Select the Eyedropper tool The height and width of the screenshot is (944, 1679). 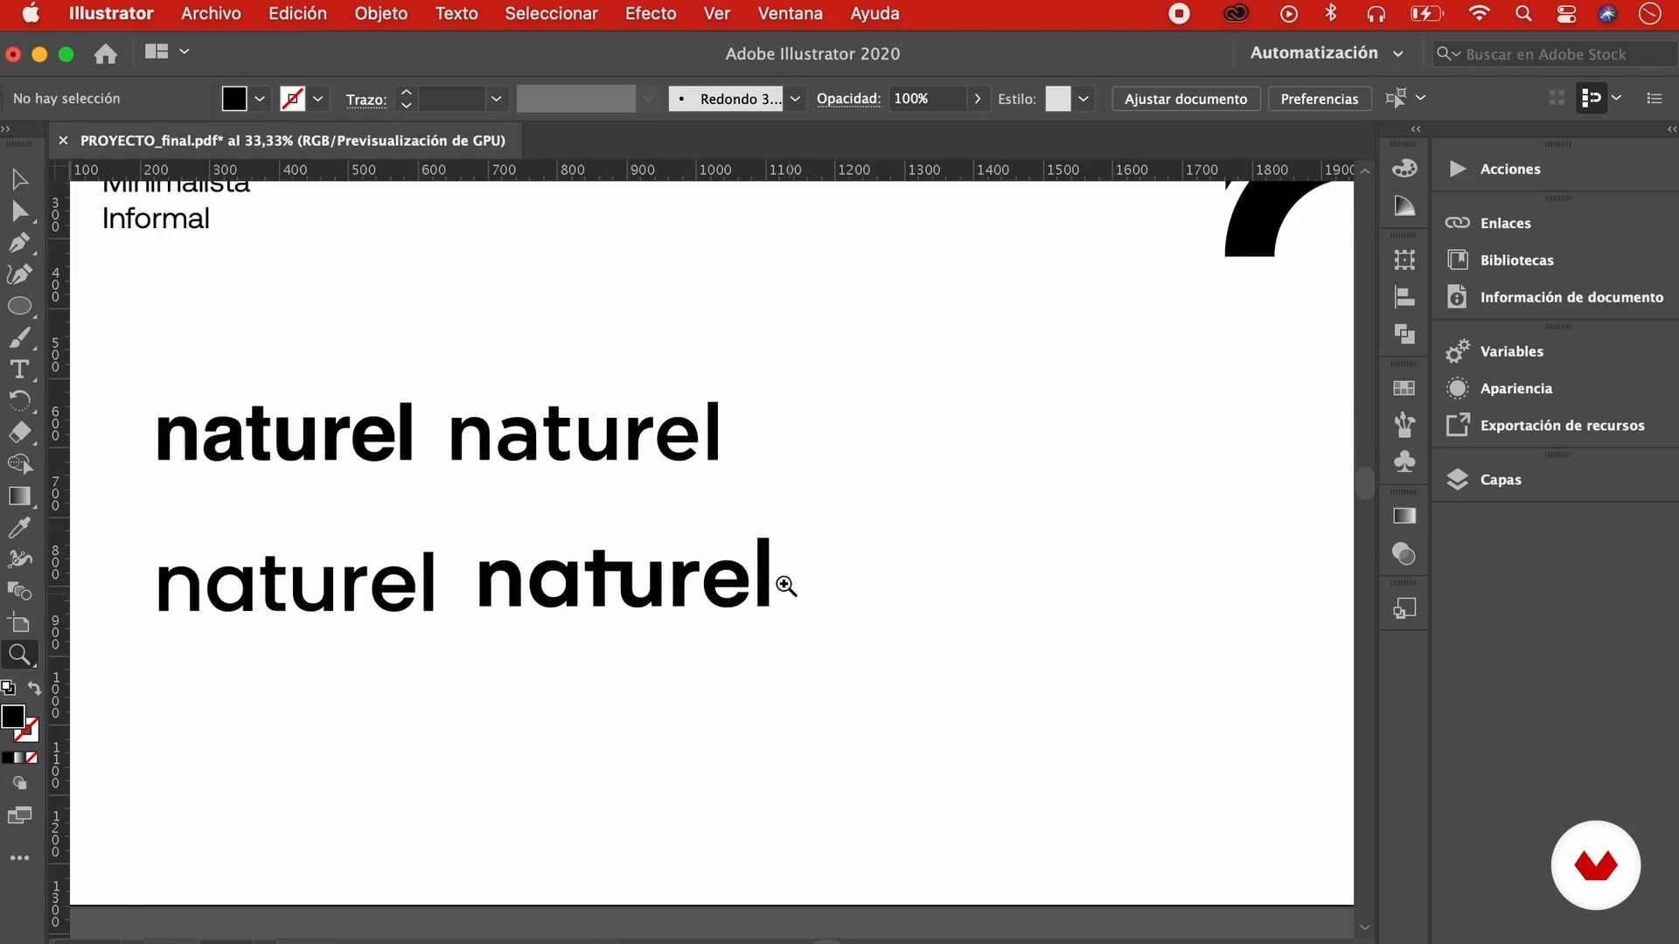click(x=19, y=527)
